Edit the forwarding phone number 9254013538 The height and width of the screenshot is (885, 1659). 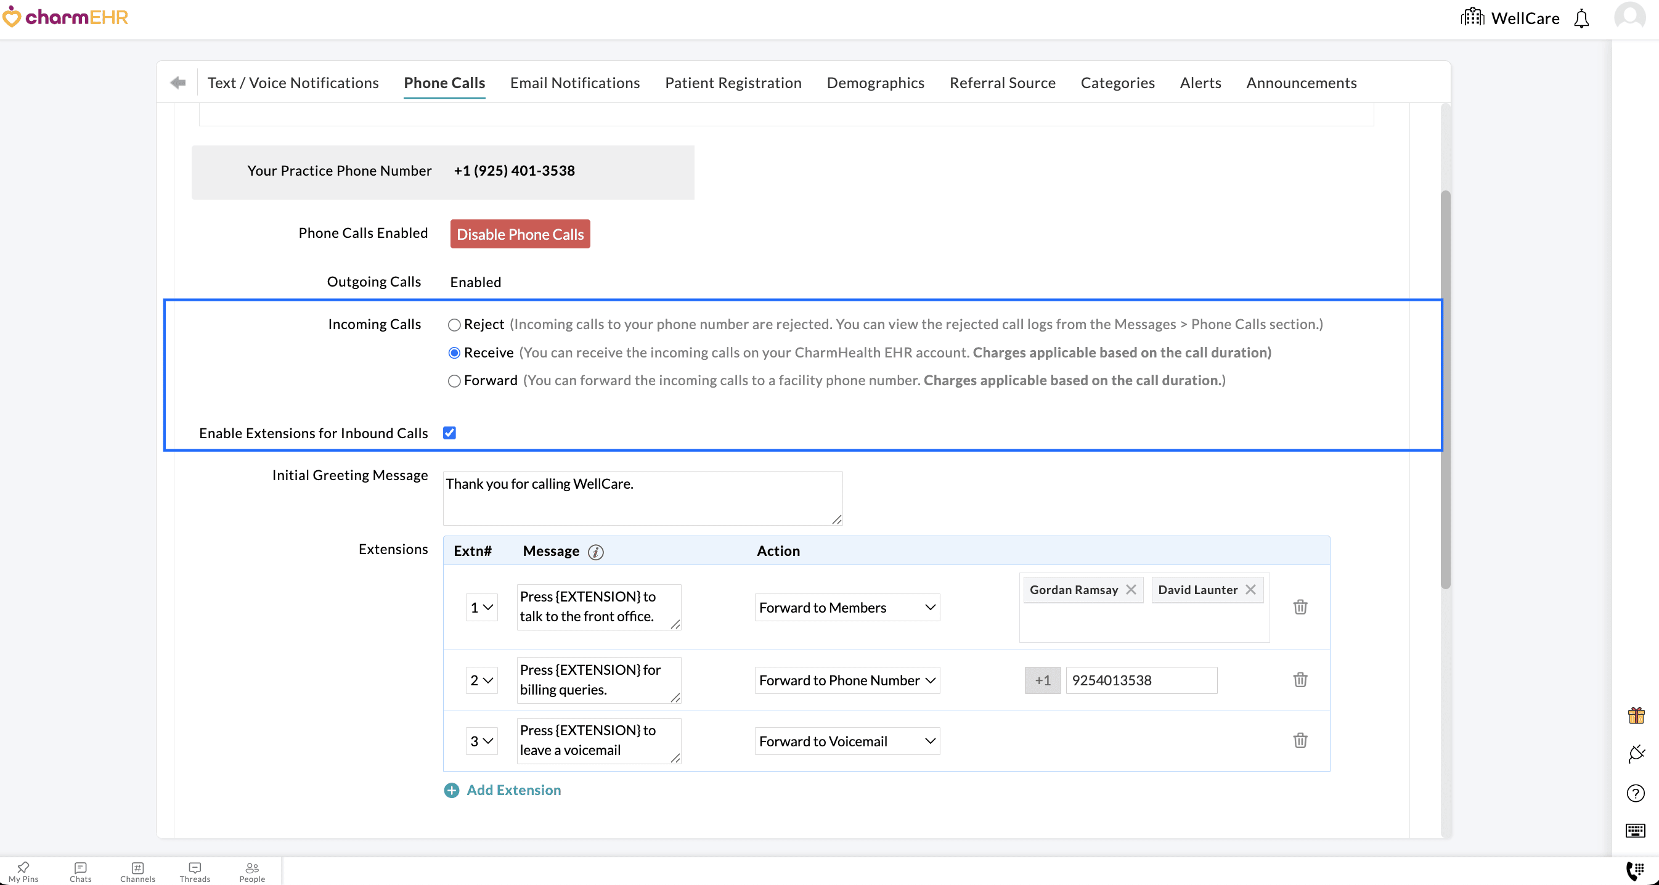pyautogui.click(x=1142, y=680)
